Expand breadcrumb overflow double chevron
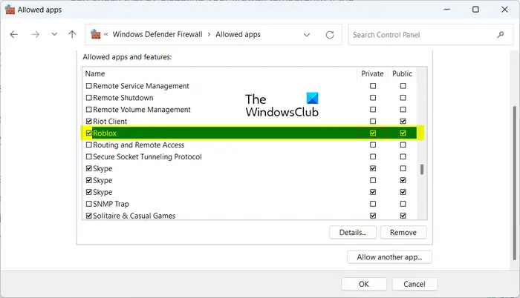The image size is (520, 298). (x=106, y=34)
